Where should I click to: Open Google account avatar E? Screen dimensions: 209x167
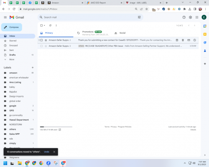coord(204,17)
